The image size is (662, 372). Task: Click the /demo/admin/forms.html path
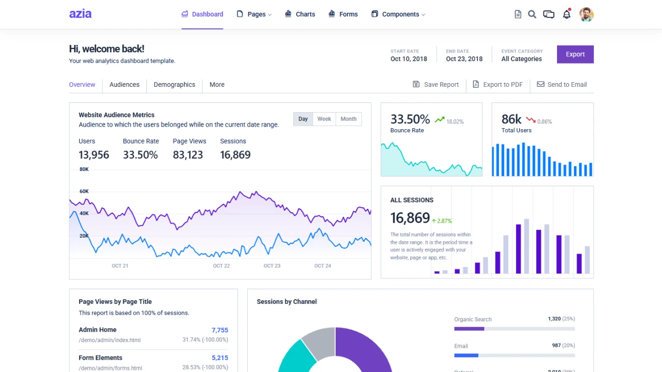(110, 368)
